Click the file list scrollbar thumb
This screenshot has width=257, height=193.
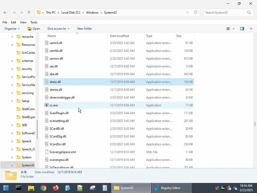coord(255,124)
